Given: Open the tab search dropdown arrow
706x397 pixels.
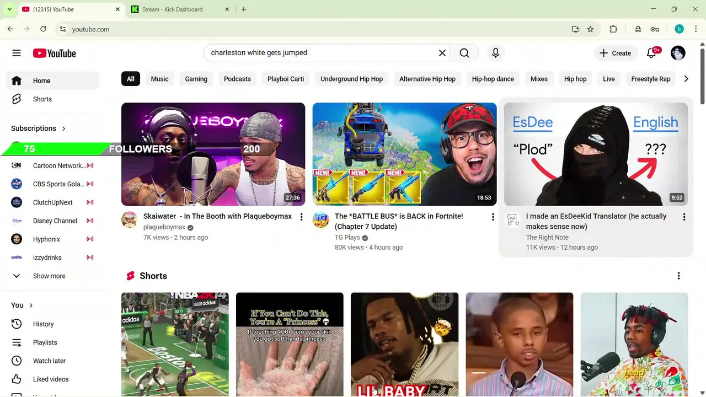Looking at the screenshot, I should click(9, 9).
